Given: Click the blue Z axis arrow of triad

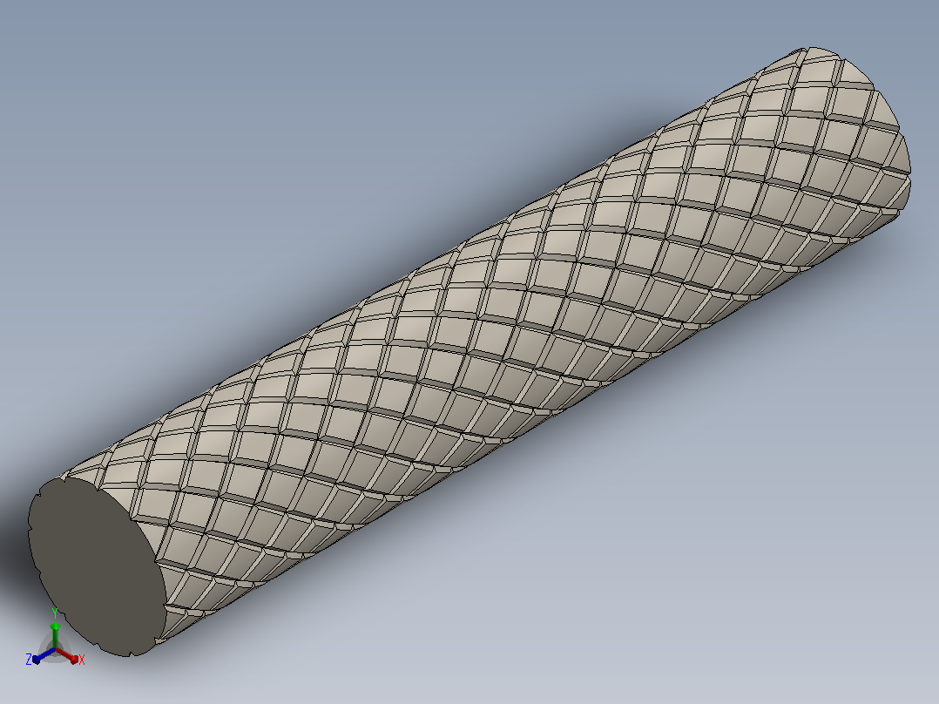Looking at the screenshot, I should [44, 655].
